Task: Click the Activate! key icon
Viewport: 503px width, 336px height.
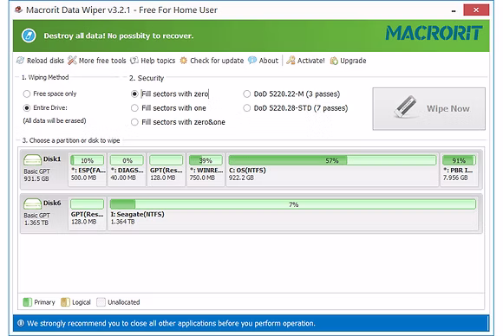Action: [x=291, y=61]
